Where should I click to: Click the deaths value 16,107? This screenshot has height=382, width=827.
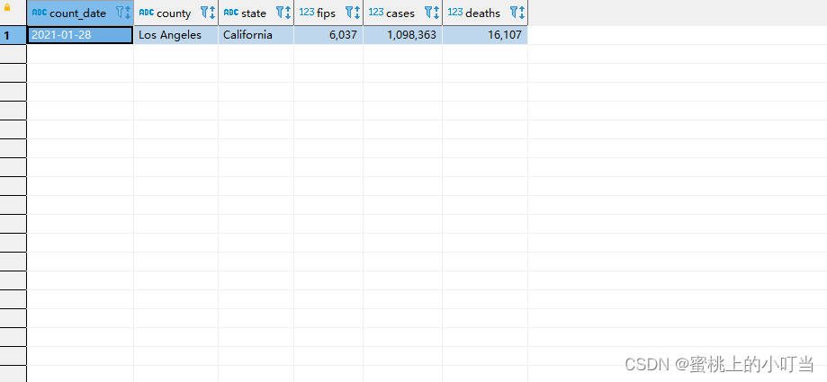tap(485, 35)
